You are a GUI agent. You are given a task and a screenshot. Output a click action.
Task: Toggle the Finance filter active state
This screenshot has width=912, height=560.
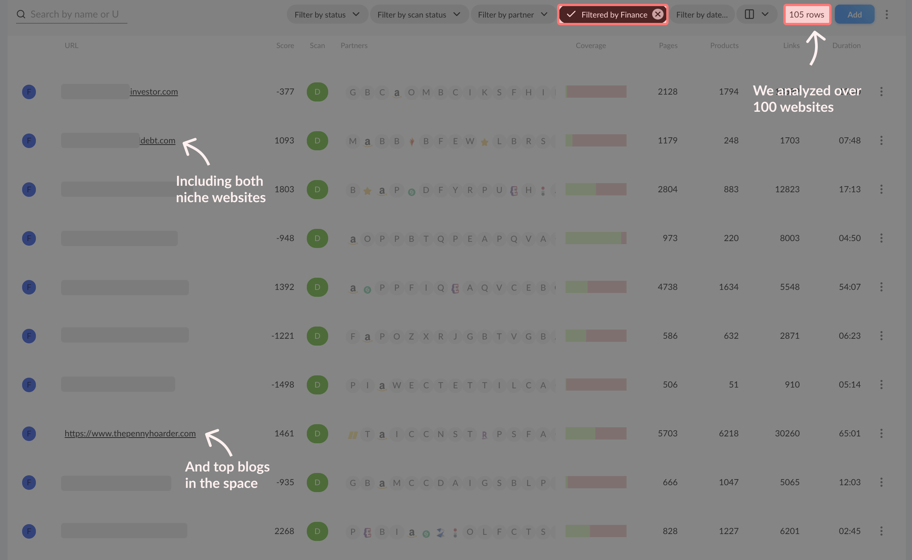612,14
